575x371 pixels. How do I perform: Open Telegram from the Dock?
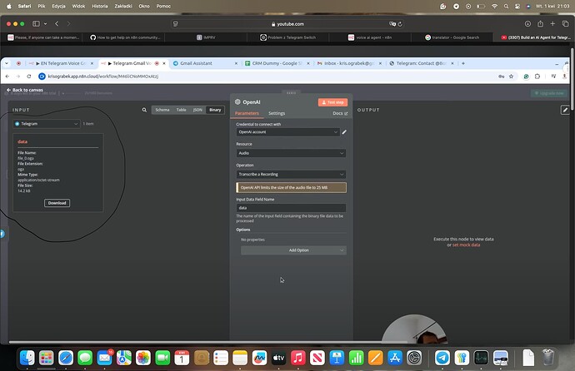tap(442, 358)
